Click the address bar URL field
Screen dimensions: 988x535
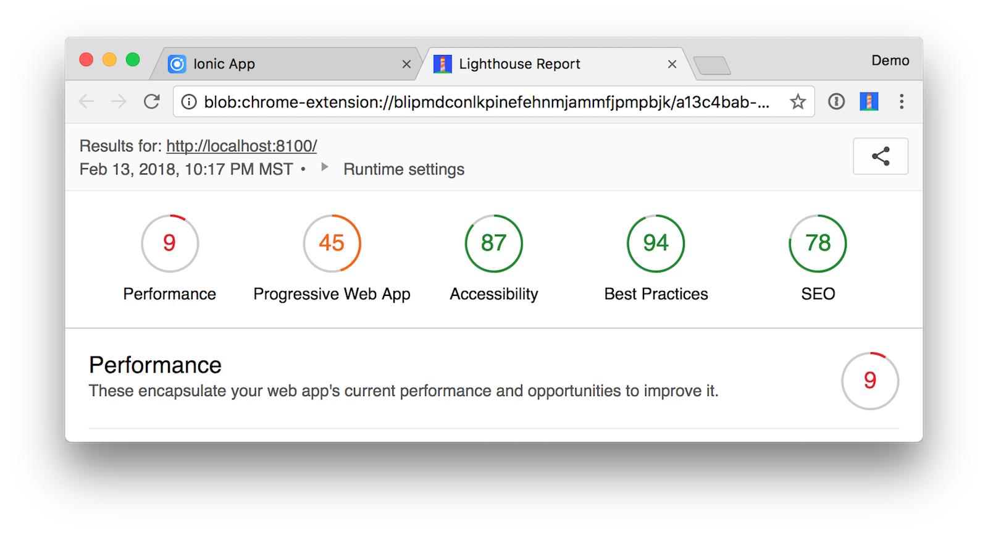[487, 102]
